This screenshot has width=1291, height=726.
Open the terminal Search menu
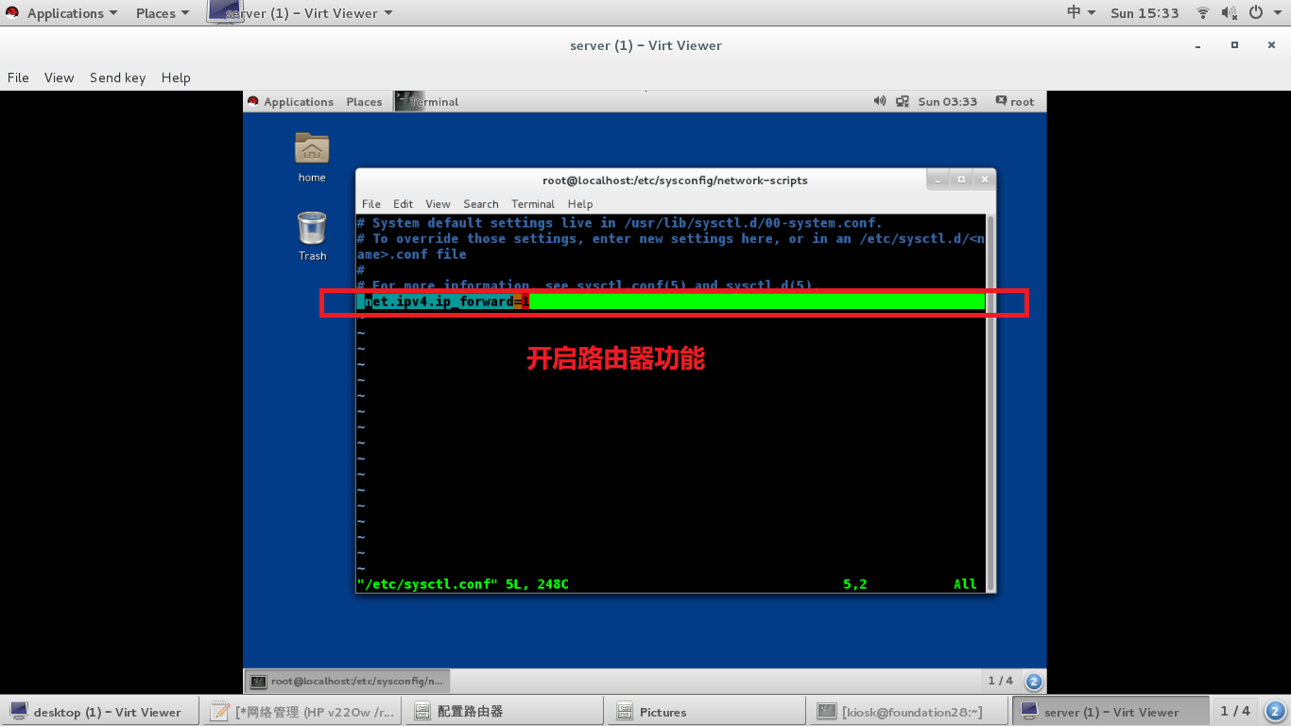[x=480, y=203]
